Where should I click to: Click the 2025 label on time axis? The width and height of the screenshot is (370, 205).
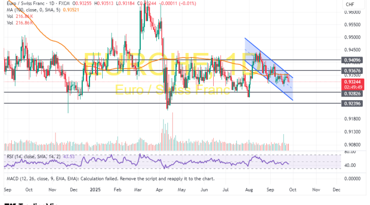point(95,190)
